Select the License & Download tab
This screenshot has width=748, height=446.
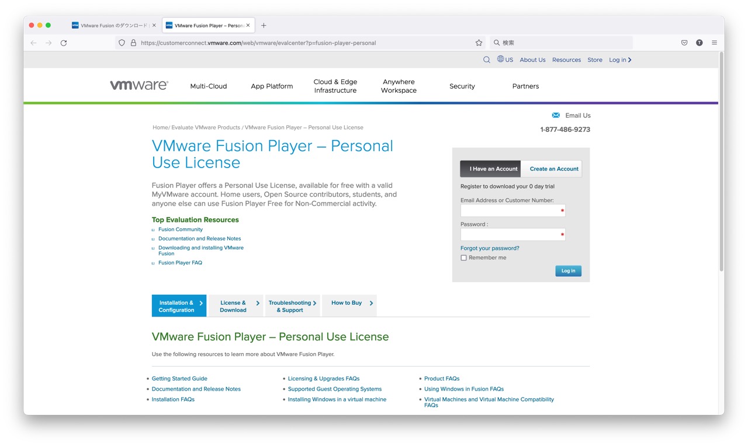pyautogui.click(x=236, y=306)
